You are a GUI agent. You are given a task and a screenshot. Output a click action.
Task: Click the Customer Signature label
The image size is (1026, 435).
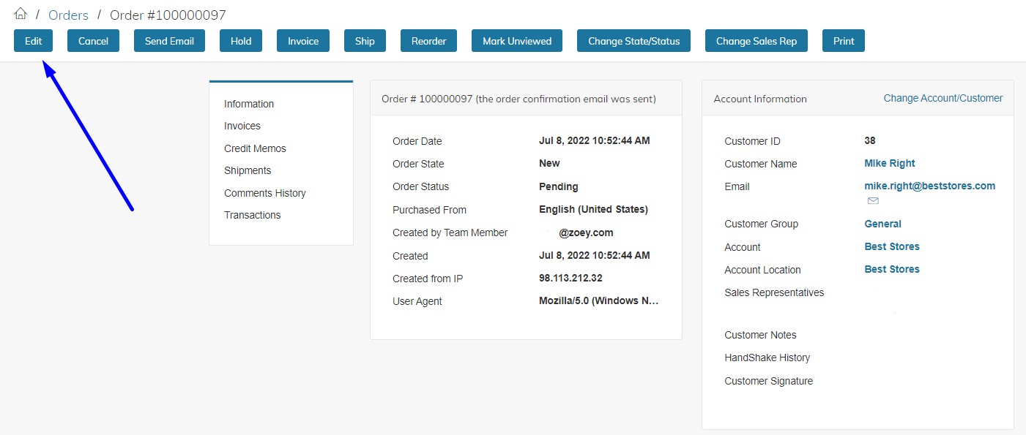[x=768, y=381]
